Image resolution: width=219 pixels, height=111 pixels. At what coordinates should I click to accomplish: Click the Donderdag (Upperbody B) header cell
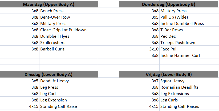pyautogui.click(x=169, y=5)
